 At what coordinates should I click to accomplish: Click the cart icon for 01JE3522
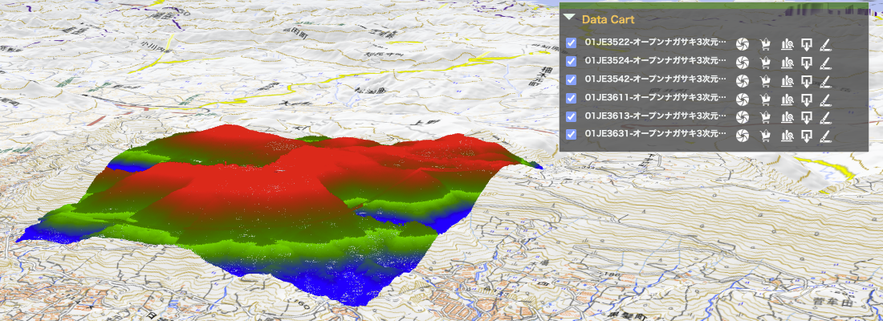(x=765, y=44)
